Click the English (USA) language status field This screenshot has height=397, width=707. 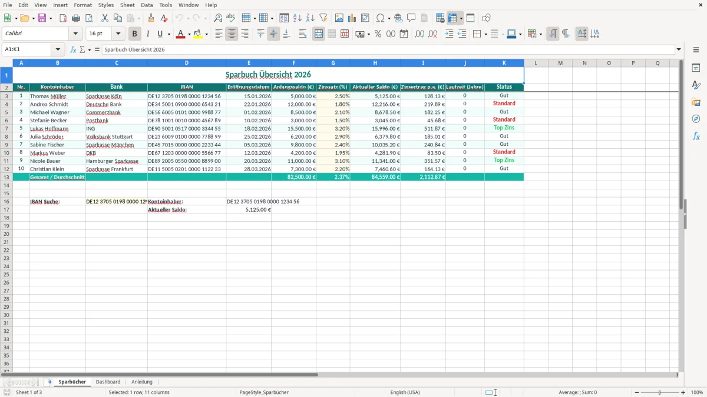click(x=405, y=392)
